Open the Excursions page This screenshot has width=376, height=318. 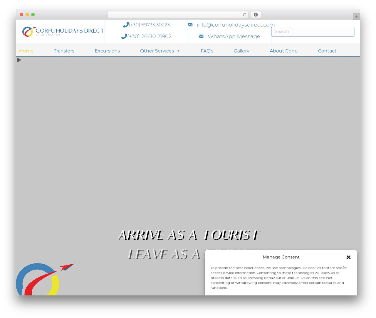tap(107, 51)
